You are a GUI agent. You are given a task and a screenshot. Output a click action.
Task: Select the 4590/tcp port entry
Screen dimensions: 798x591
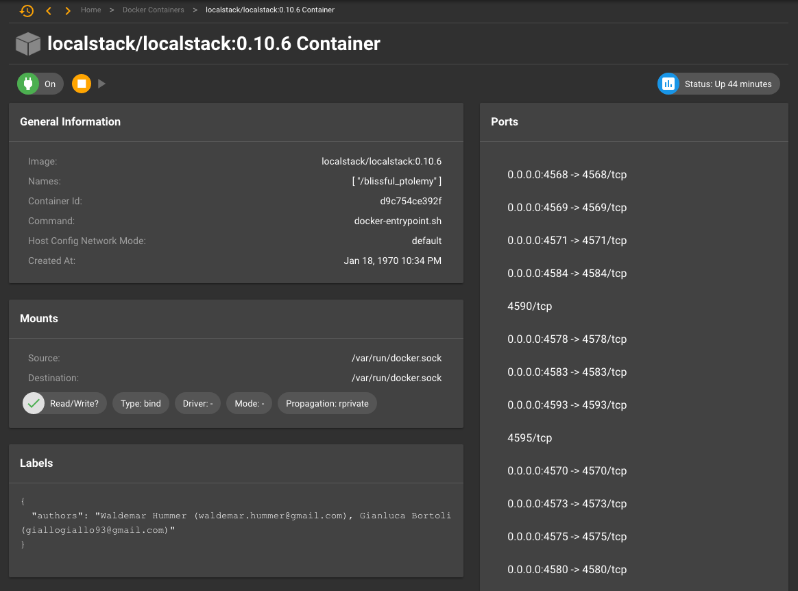tap(530, 306)
